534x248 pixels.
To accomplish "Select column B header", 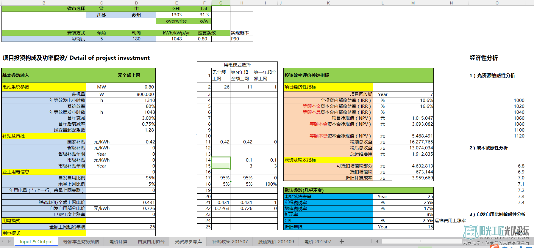I will click(44, 3).
